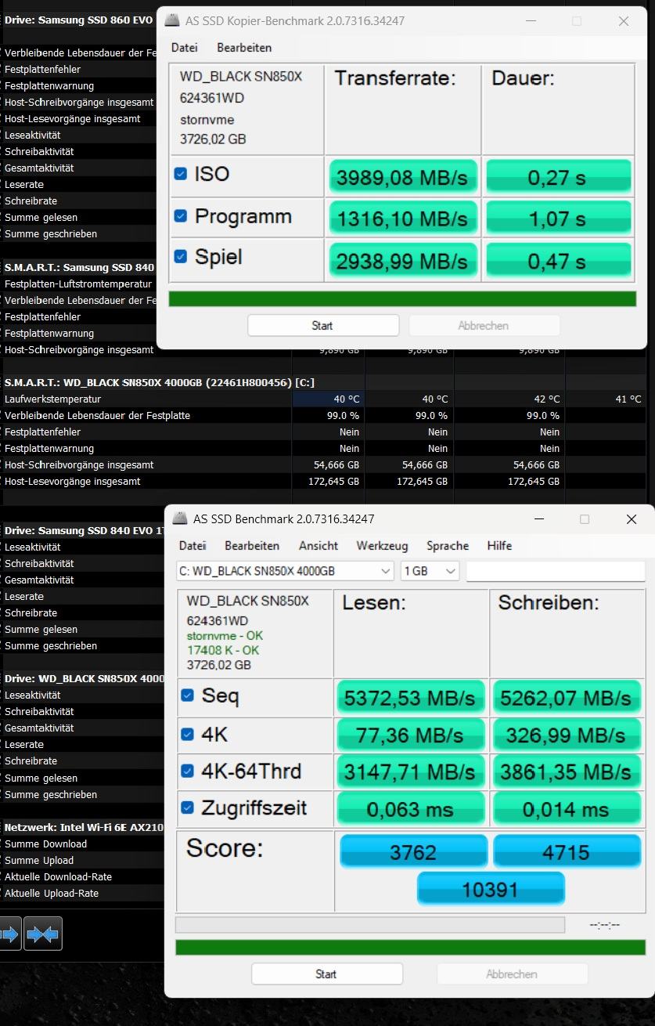Select the Netzwerk: Intel Wi-Fi 6E AX210 header
This screenshot has height=1026, width=655.
pos(82,827)
